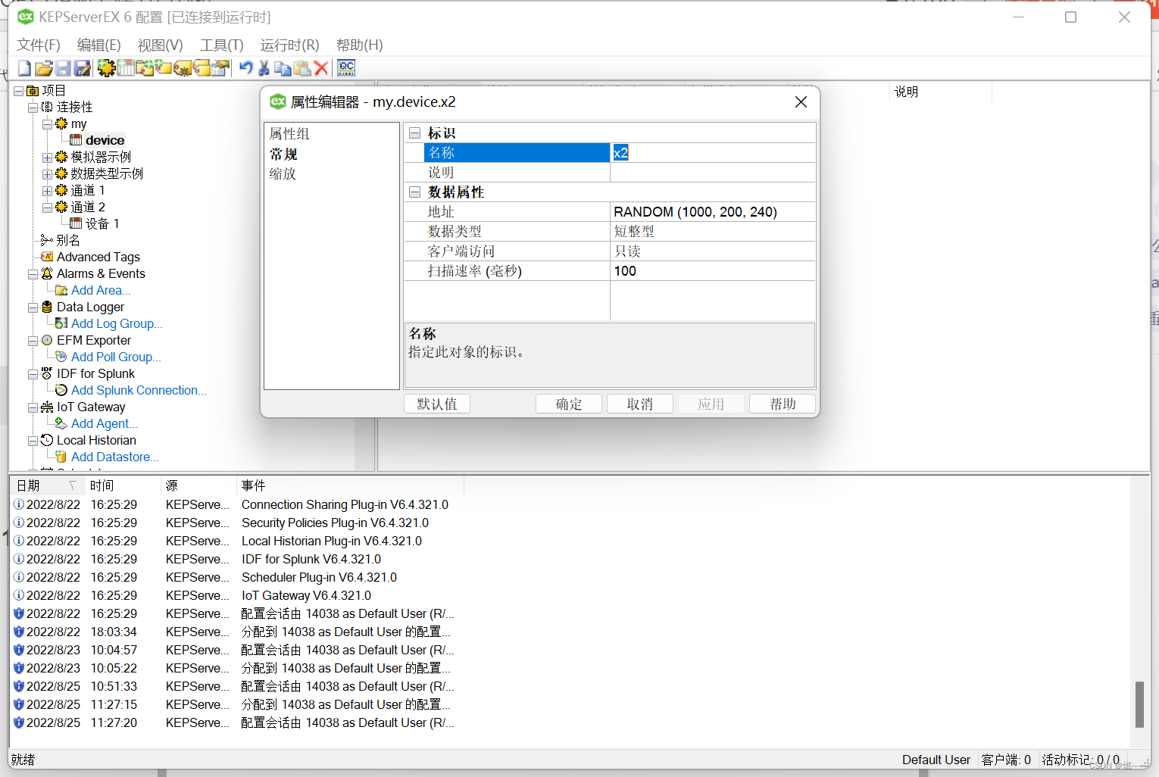1159x777 pixels.
Task: Click the Add Poll Group... link
Action: coord(116,357)
